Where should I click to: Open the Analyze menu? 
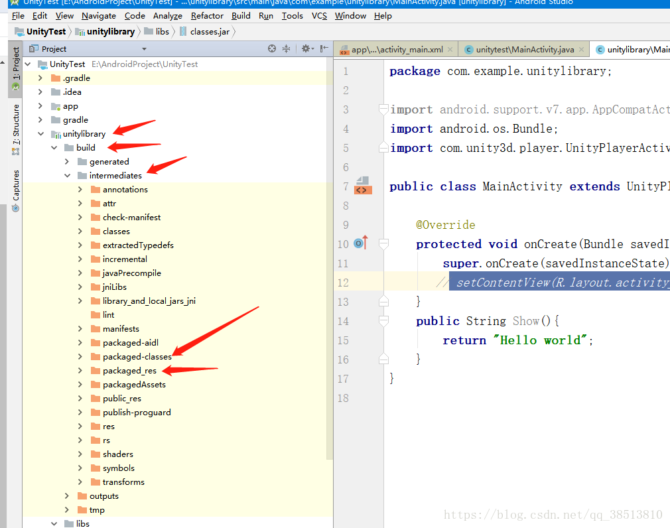(167, 16)
